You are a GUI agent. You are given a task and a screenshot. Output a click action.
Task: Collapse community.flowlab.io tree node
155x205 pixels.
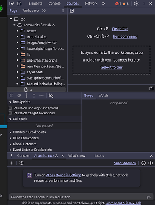[x=14, y=25]
